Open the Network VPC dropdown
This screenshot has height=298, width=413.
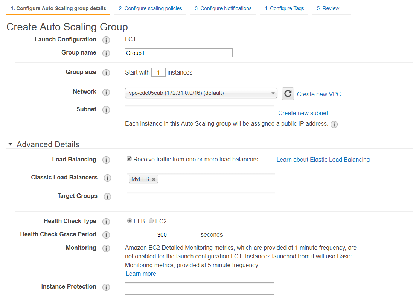point(201,93)
